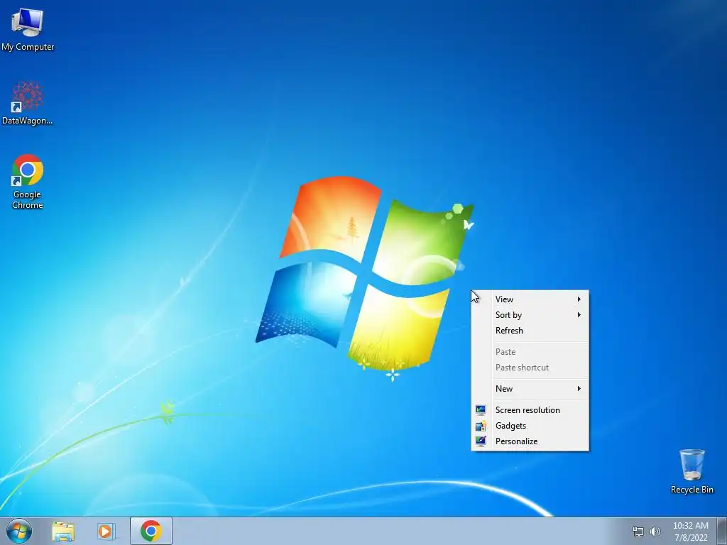Select the My Computer desktop icon
Viewport: 727px width, 545px height.
coord(28,29)
